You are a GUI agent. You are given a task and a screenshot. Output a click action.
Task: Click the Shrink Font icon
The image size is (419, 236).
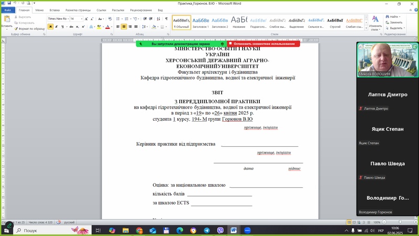92,19
